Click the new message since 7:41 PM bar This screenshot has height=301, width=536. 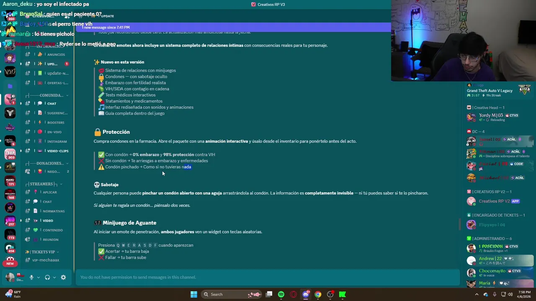[x=233, y=27]
